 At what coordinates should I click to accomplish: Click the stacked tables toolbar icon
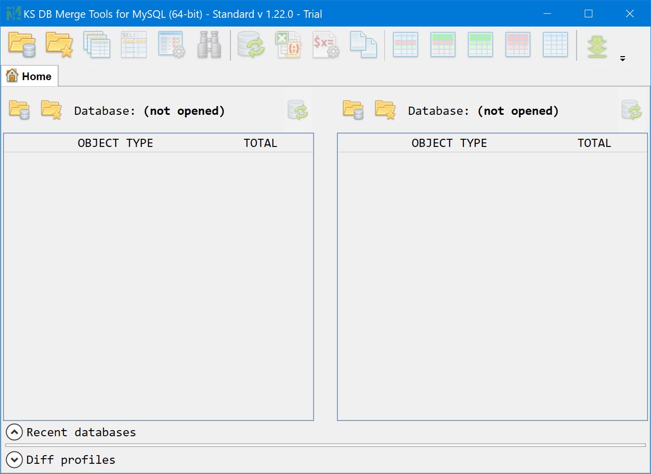coord(97,45)
